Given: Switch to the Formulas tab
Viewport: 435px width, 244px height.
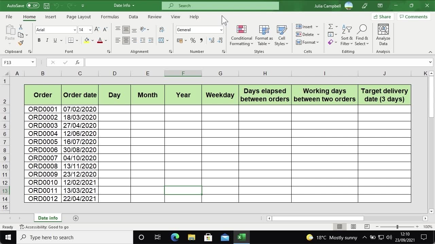Looking at the screenshot, I should point(110,17).
